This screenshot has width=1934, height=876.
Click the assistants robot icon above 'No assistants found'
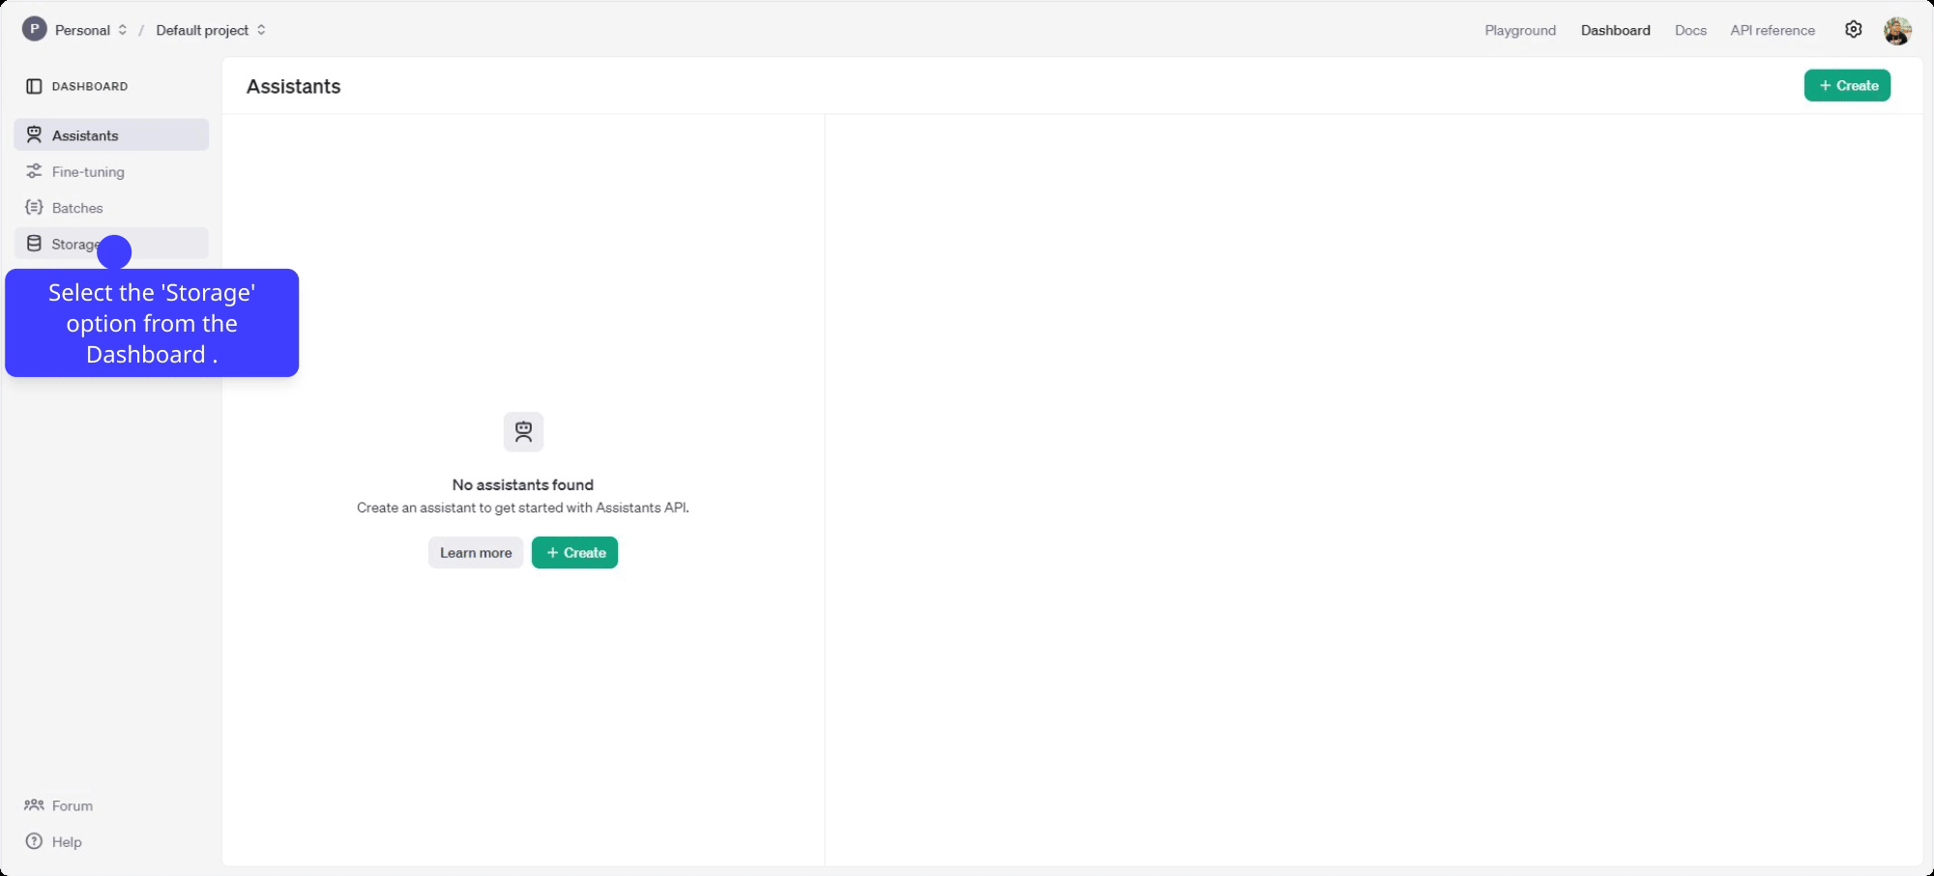tap(522, 431)
